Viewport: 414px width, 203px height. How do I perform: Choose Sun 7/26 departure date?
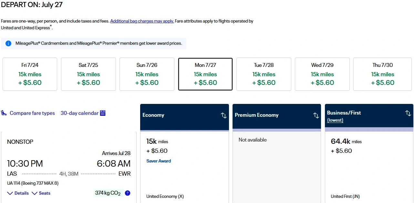[x=147, y=74]
